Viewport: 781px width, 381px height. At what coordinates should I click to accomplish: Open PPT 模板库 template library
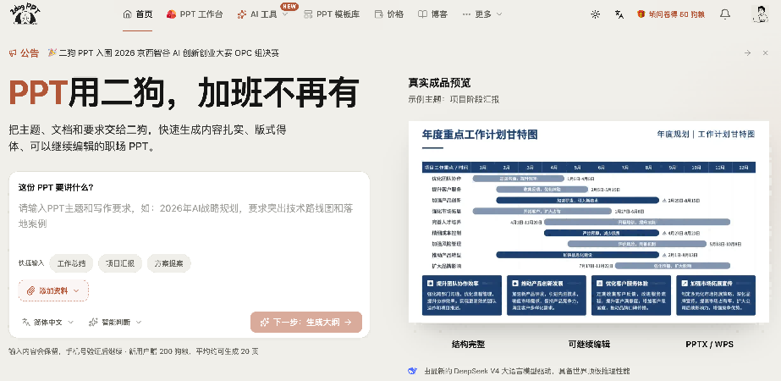(331, 14)
